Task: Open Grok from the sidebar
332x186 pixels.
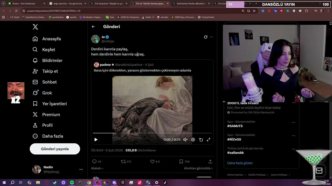Action: point(42,93)
